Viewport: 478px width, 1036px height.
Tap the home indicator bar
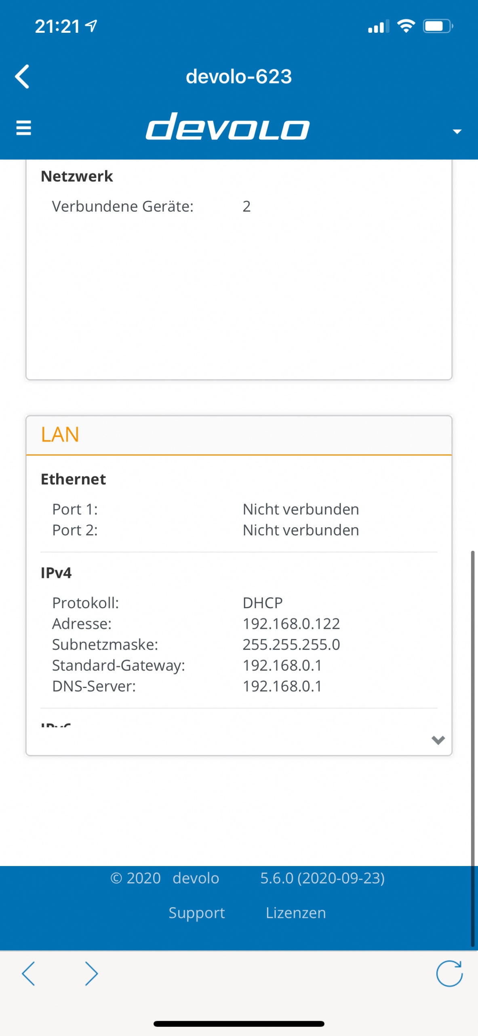coord(239,1024)
